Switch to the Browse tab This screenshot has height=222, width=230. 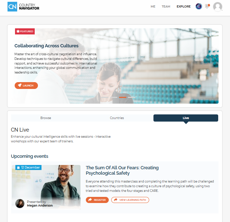pyautogui.click(x=46, y=118)
